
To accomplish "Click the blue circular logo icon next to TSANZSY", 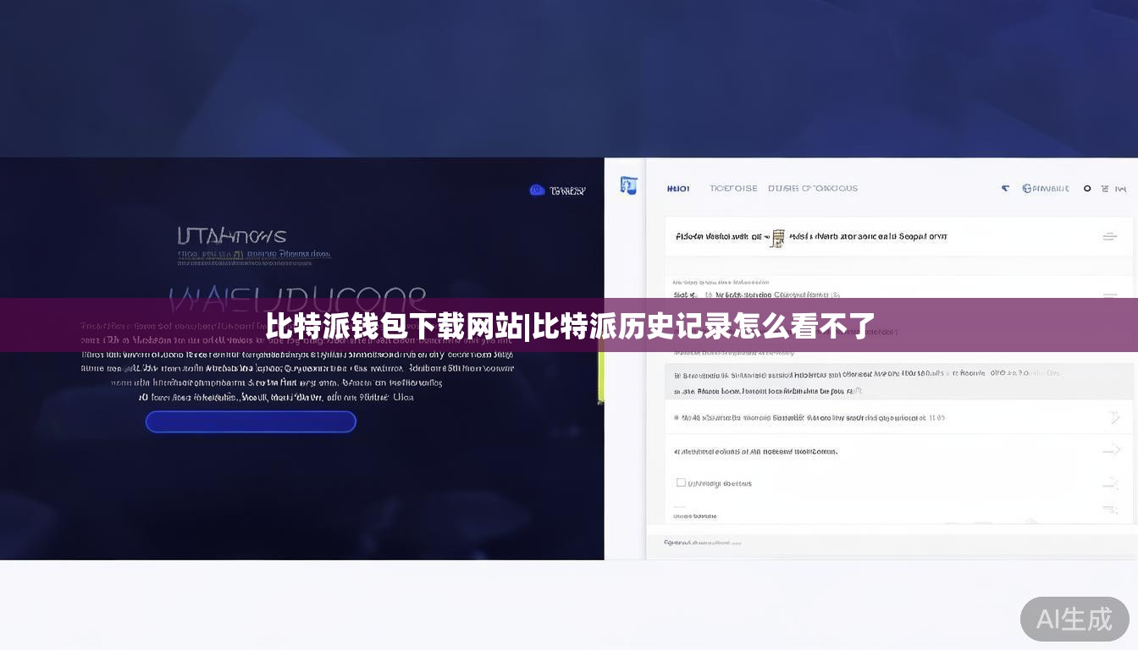I will tap(537, 190).
